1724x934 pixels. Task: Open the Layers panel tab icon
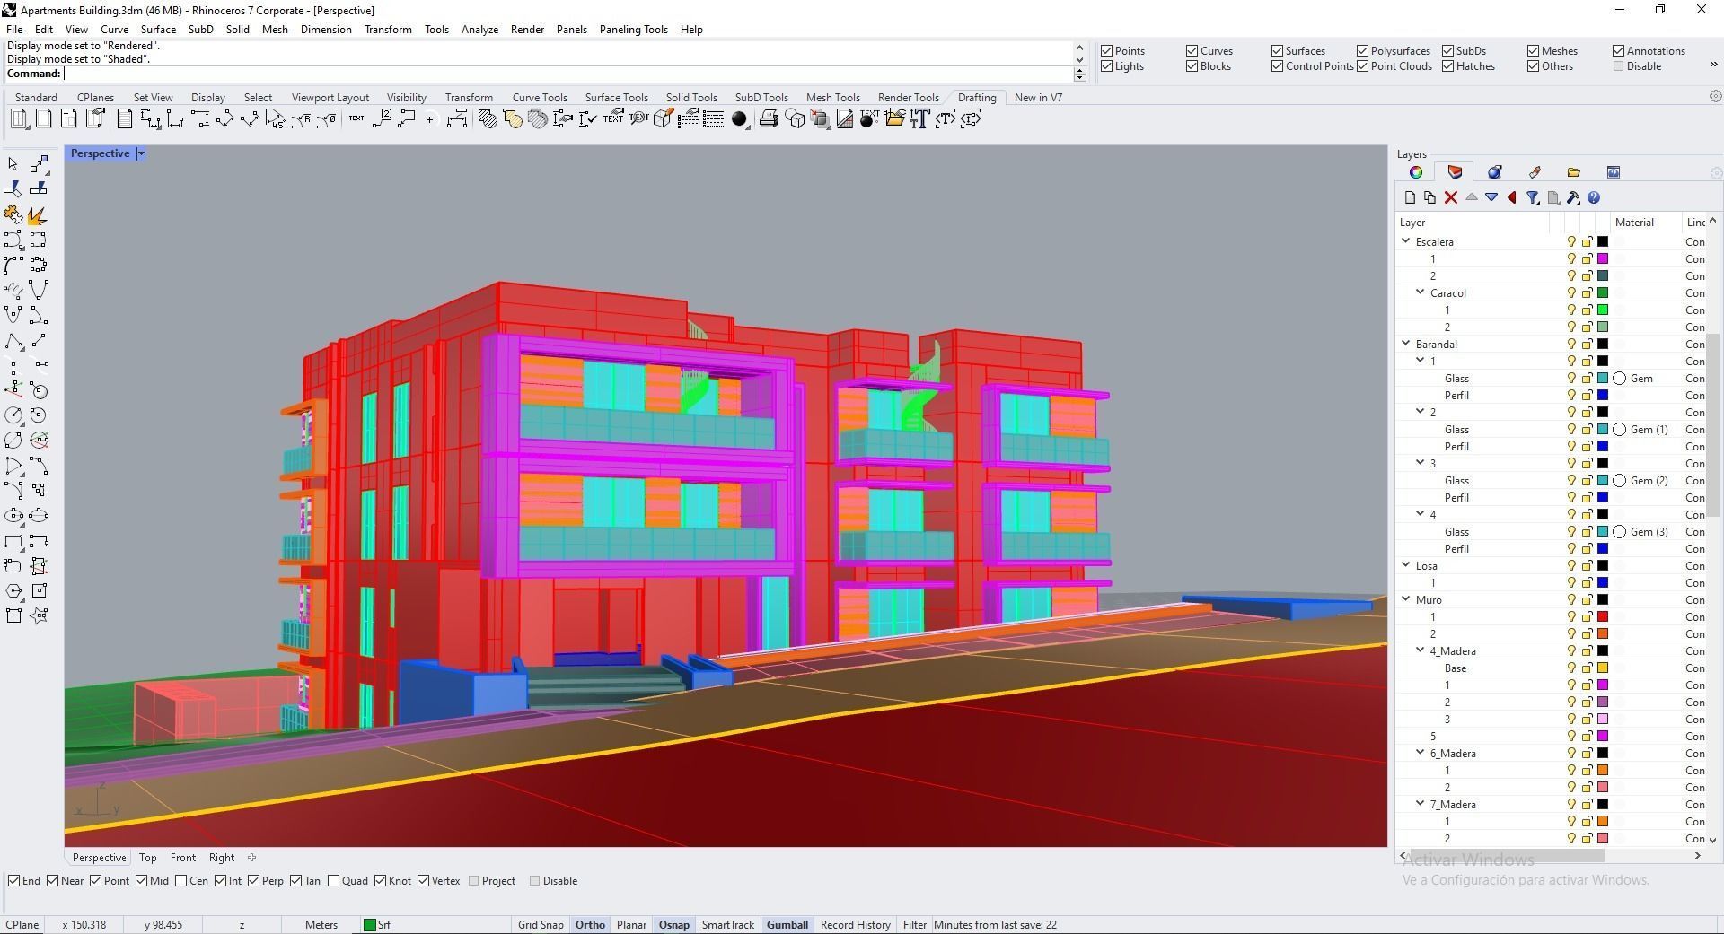coord(1455,172)
